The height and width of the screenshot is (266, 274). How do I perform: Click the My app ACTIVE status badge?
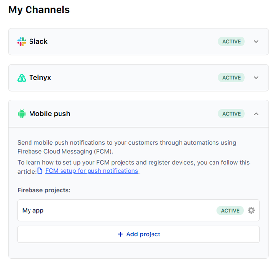pyautogui.click(x=230, y=210)
